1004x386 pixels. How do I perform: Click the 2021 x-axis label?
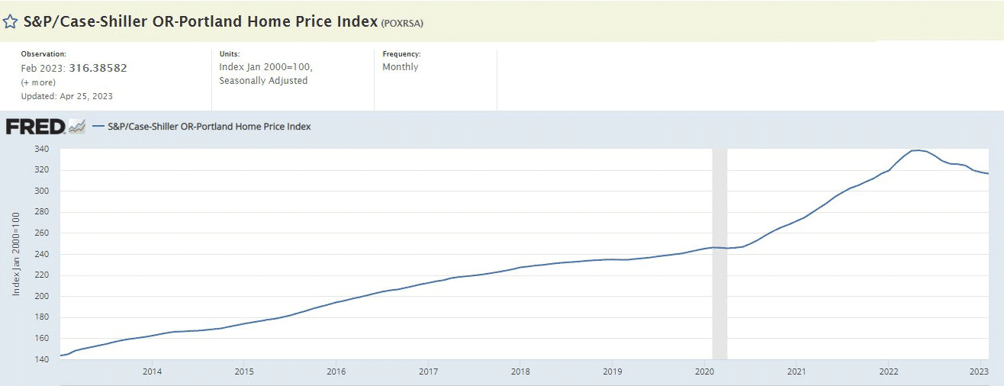(x=796, y=372)
